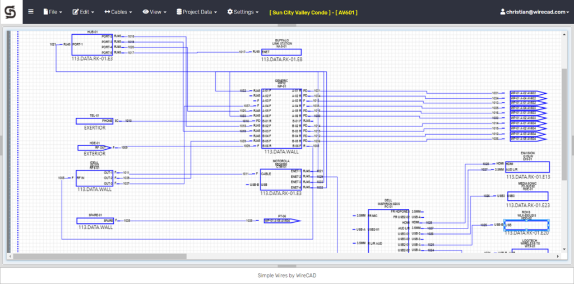Screen dimensions: 574x284
Task: Open the View menu
Action: click(155, 12)
